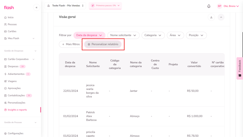
Task: Collapse the sidebar with double-chevron icon
Action: point(36,8)
